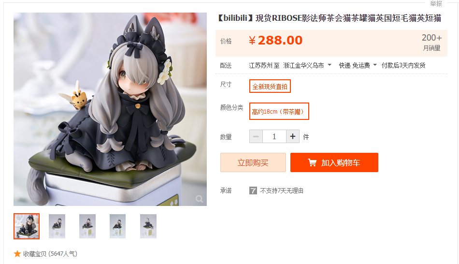The height and width of the screenshot is (264, 459).
Task: Click the star favorite icon
Action: point(17,254)
